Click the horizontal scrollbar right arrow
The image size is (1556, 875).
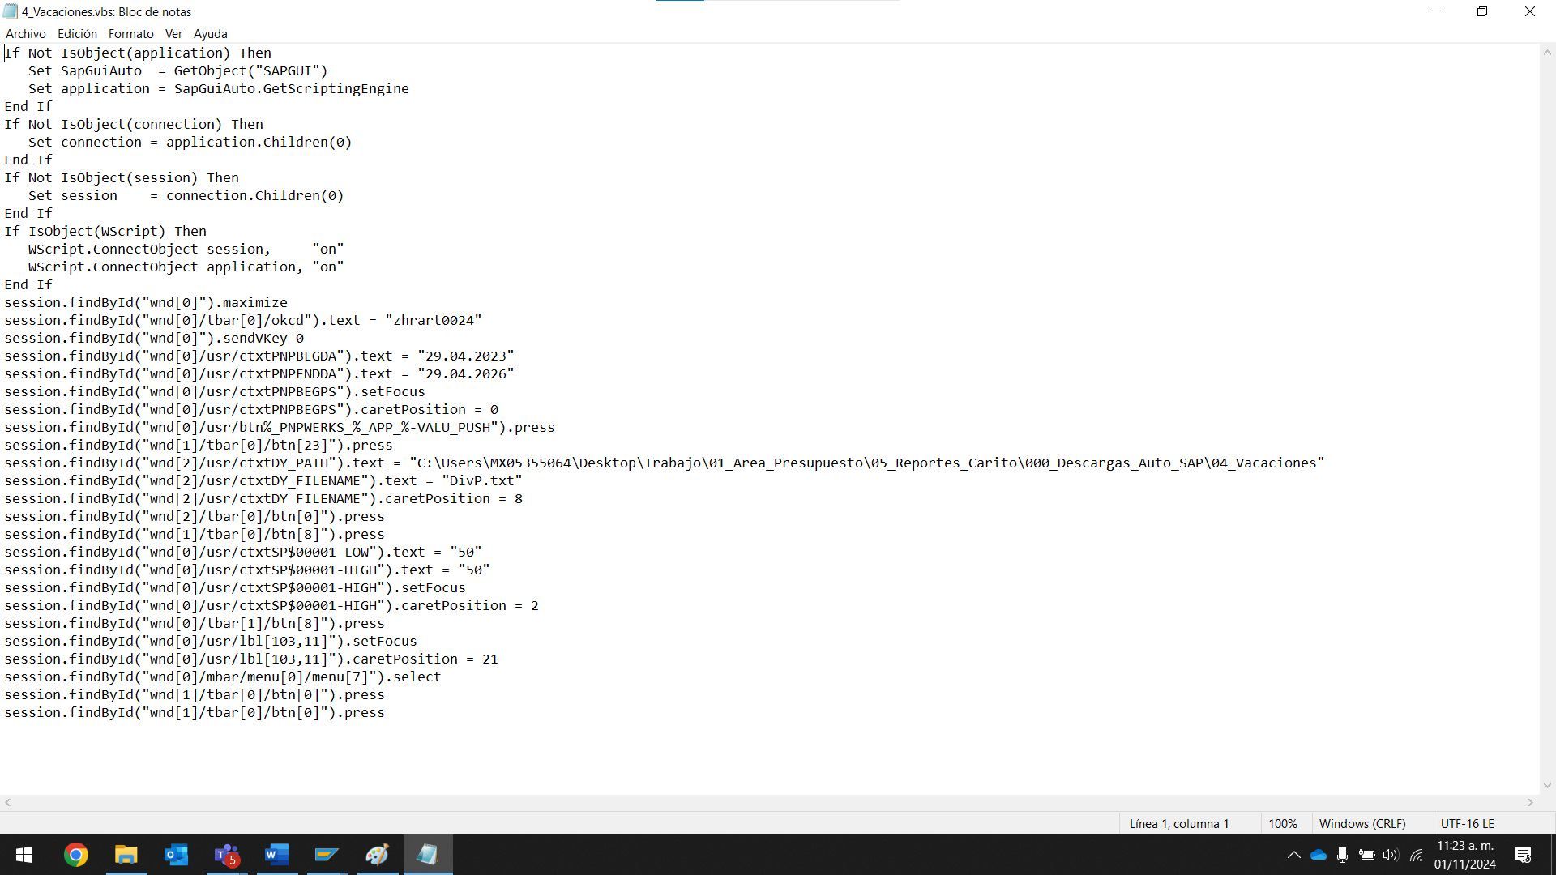pos(1530,802)
